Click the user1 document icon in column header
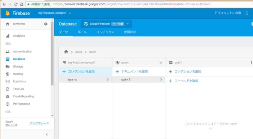The width and height of the screenshot is (253, 139). (x=171, y=63)
